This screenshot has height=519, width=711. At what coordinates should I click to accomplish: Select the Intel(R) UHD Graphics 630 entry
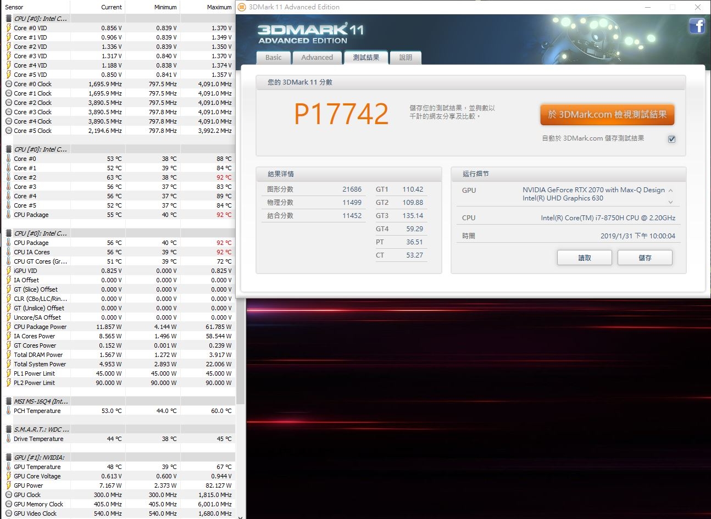[x=563, y=198]
